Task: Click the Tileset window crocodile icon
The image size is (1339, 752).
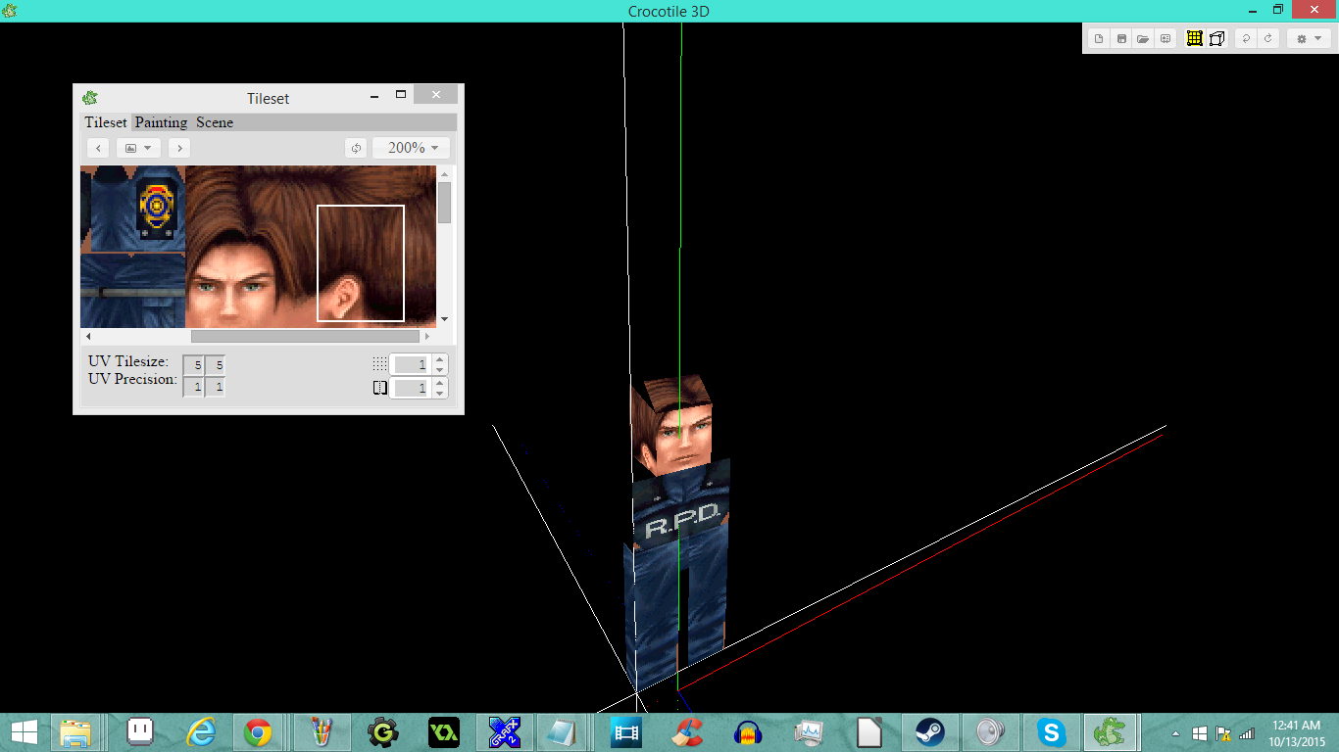Action: tap(90, 98)
